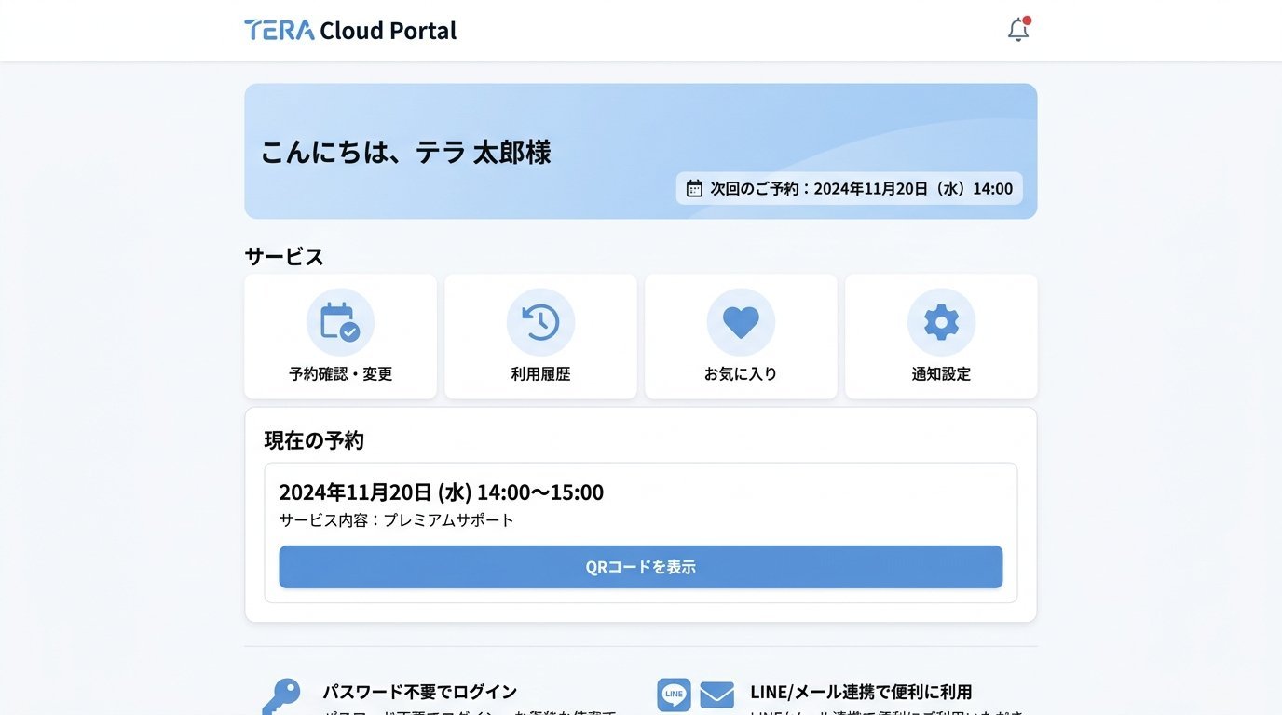Select the 利用履歴 service card

(540, 336)
